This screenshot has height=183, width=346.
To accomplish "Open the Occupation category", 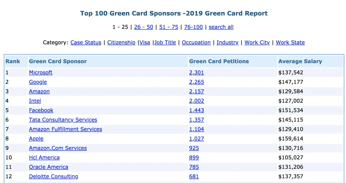I will tap(196, 42).
